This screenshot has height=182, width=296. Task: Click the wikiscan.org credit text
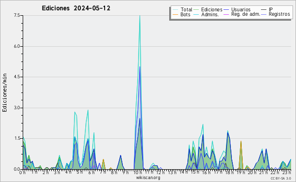(148, 178)
